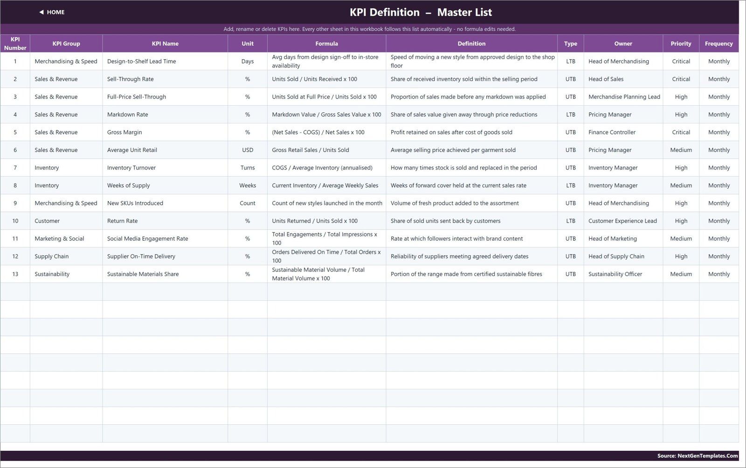Screen dimensions: 746x468
Task: Select the Unit column header
Action: tap(248, 43)
